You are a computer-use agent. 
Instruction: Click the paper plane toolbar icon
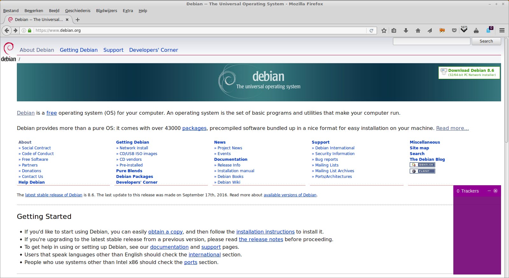tap(430, 31)
